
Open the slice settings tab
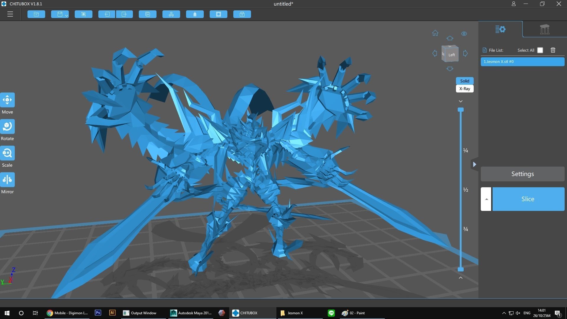pyautogui.click(x=500, y=29)
